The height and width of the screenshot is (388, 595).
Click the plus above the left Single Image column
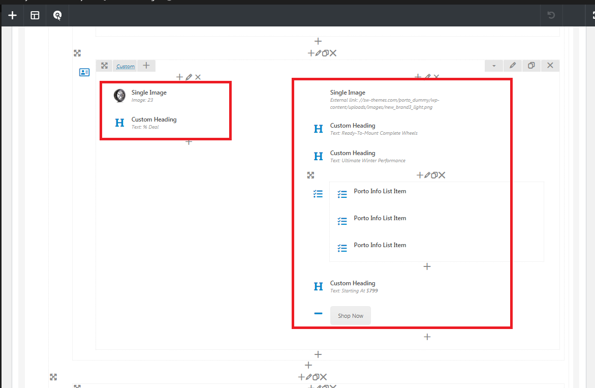click(179, 77)
